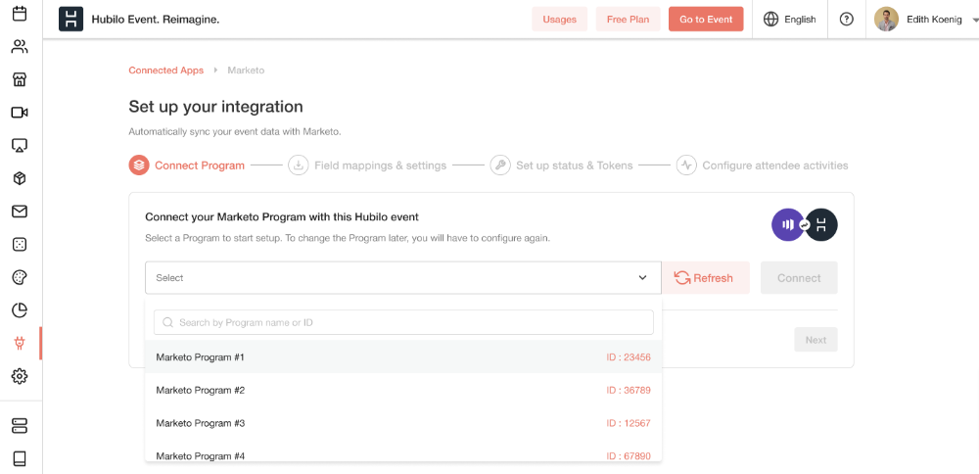979x474 pixels.
Task: Open the 3D box icon in sidebar
Action: point(20,178)
